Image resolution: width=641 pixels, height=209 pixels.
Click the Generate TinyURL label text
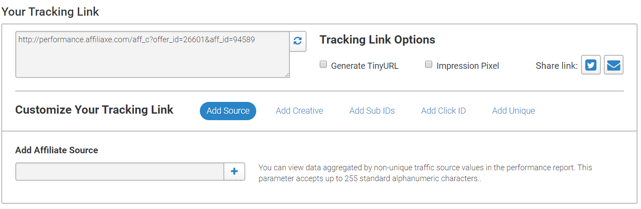click(365, 66)
